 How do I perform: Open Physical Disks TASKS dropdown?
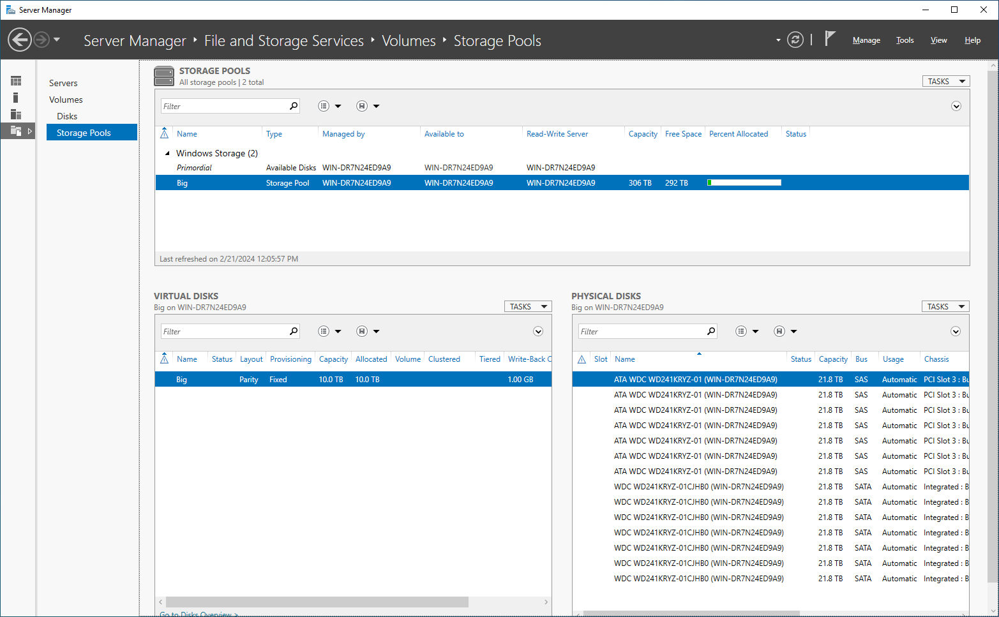(x=945, y=306)
